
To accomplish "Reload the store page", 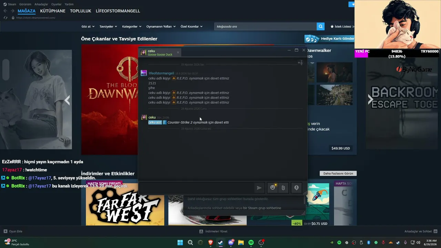I will 5,18.
